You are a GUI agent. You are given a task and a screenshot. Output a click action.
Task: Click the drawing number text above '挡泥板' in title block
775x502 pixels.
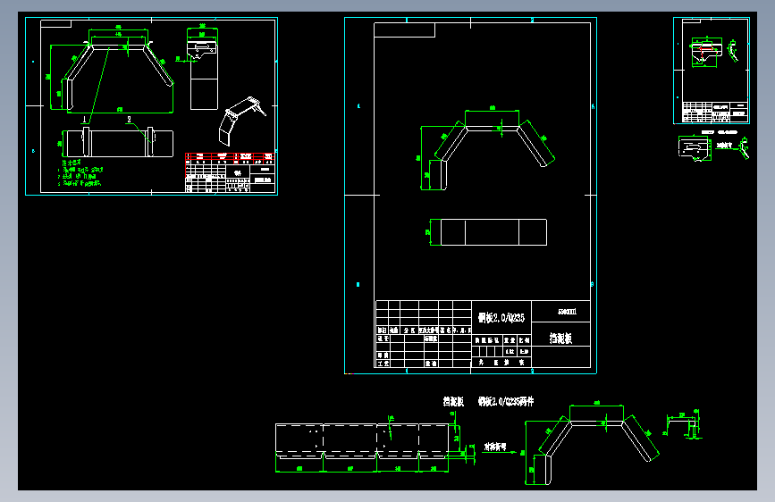(x=567, y=312)
